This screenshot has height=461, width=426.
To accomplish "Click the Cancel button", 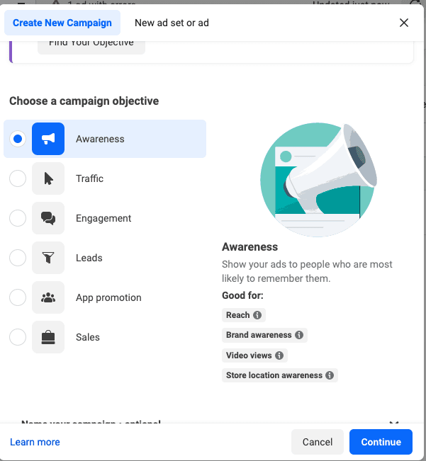I will point(318,442).
